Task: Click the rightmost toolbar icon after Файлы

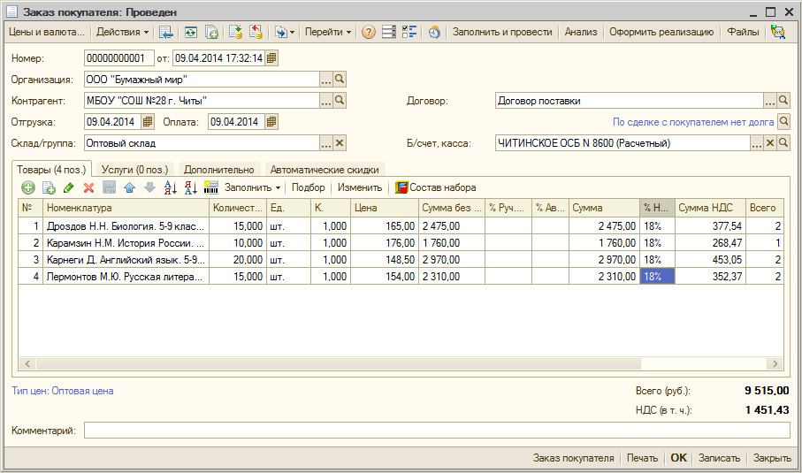Action: coord(778,32)
